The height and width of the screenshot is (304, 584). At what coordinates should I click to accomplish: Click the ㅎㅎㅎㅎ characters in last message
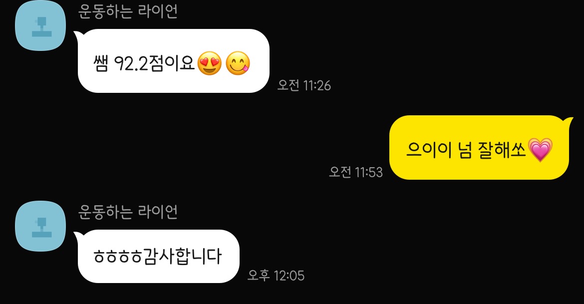(118, 257)
